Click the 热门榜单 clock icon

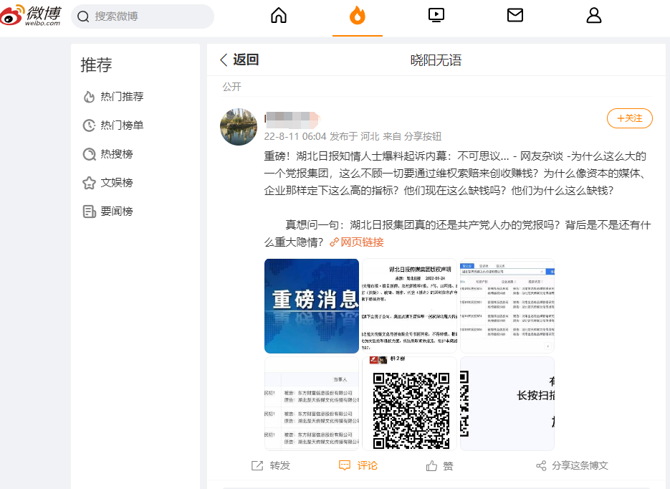89,125
